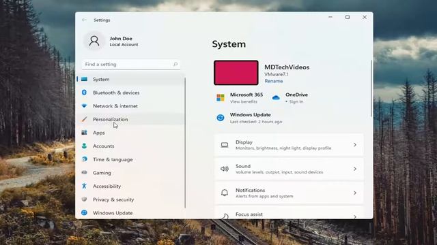Click the Rename link

point(274,81)
